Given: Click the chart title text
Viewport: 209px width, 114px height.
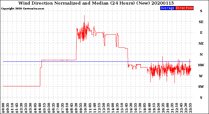Looking at the screenshot, I should pyautogui.click(x=96, y=3).
